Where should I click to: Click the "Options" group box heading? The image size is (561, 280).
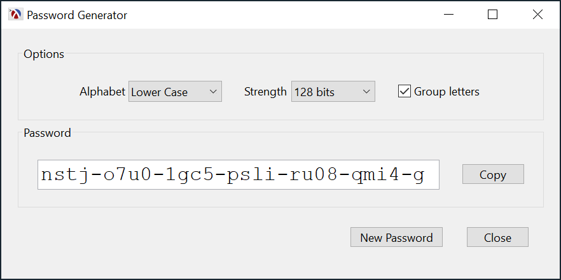coord(44,54)
